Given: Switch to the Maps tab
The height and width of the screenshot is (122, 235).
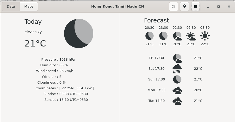Looking at the screenshot, I should tap(29, 7).
